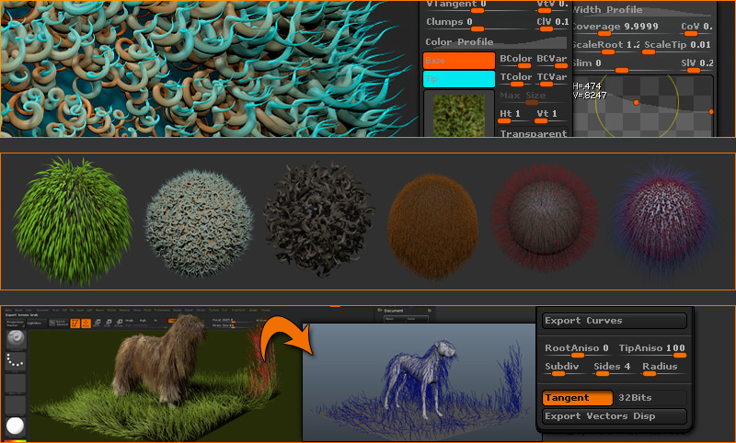Activate the Draw mode toolbar icon
Viewport: 736px width, 443px height.
pos(86,323)
